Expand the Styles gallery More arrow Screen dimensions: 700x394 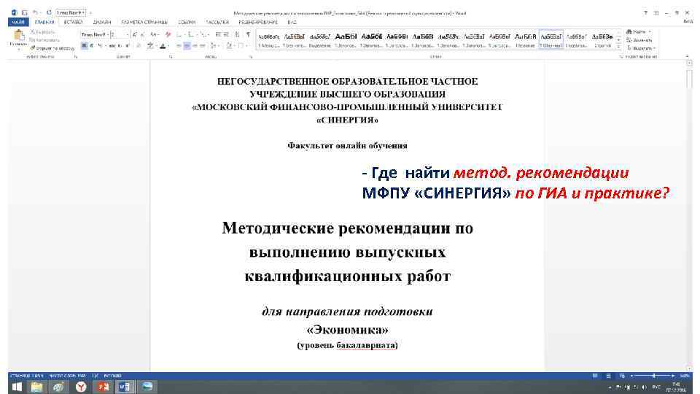coord(619,47)
